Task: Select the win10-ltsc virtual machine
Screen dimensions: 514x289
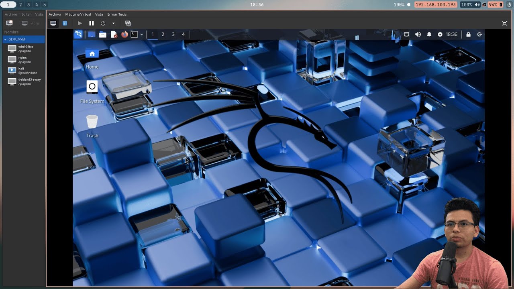Action: pyautogui.click(x=24, y=49)
